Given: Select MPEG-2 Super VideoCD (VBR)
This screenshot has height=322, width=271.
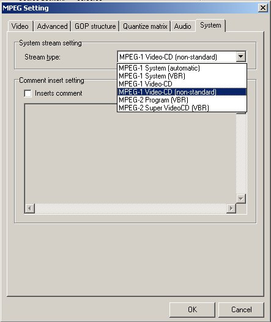Looking at the screenshot, I should coord(182,107).
